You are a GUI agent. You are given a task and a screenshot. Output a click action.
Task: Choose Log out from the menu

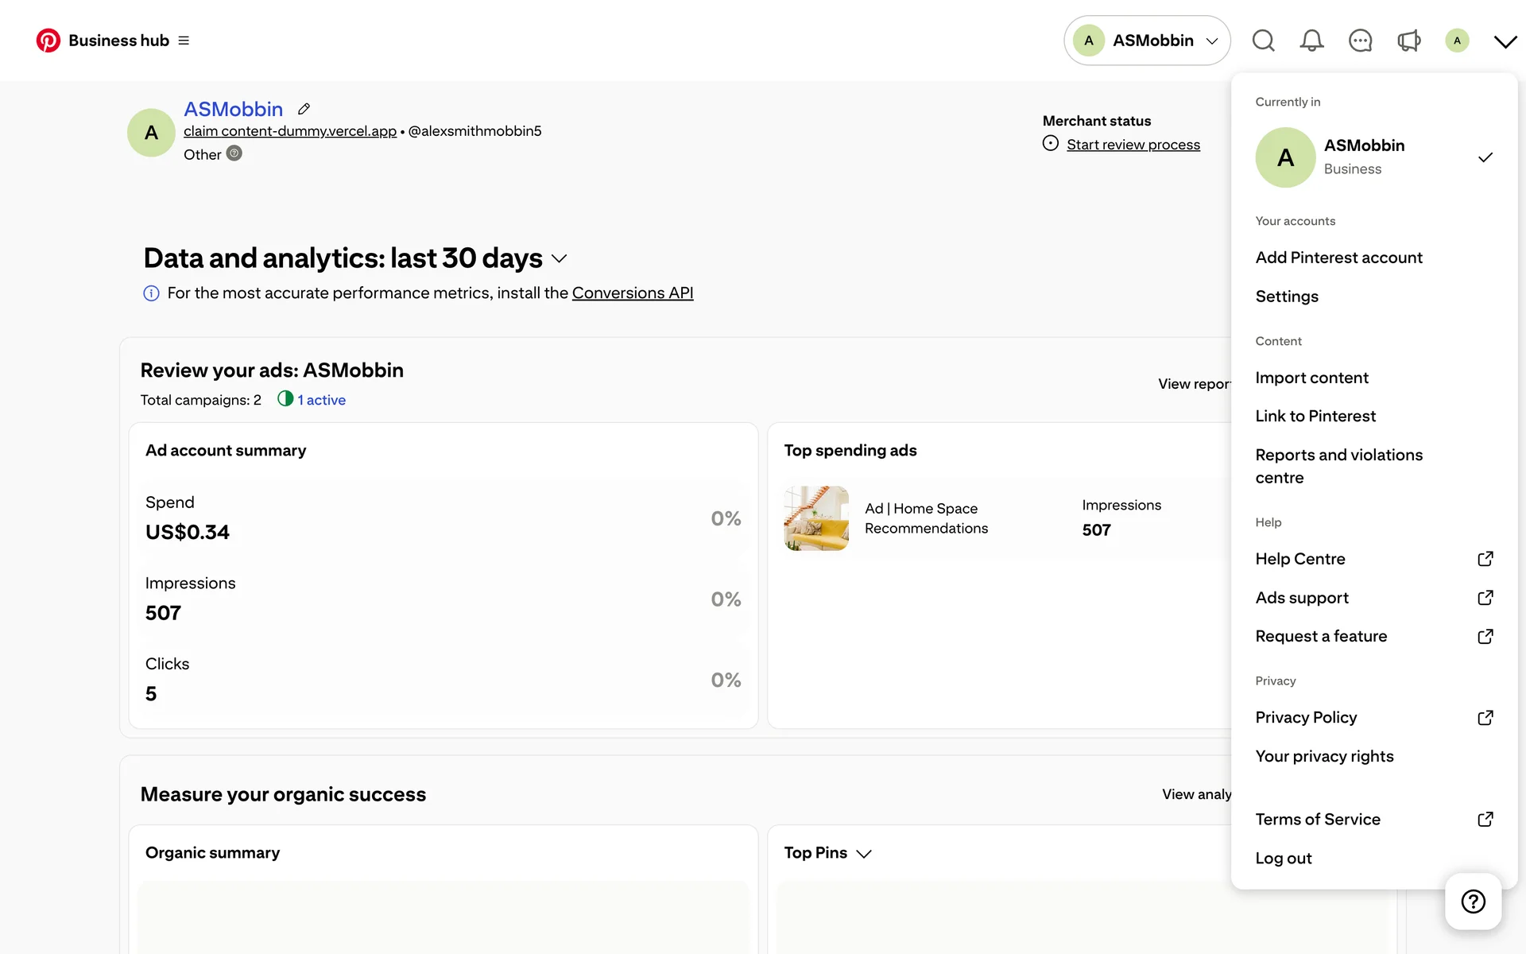(1284, 859)
